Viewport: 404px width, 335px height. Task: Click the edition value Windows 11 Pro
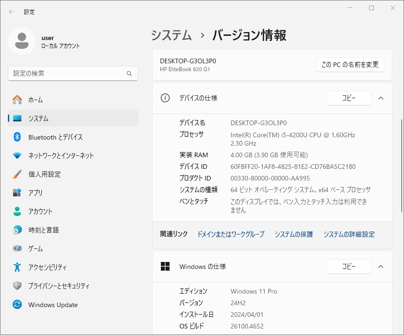coord(254,291)
